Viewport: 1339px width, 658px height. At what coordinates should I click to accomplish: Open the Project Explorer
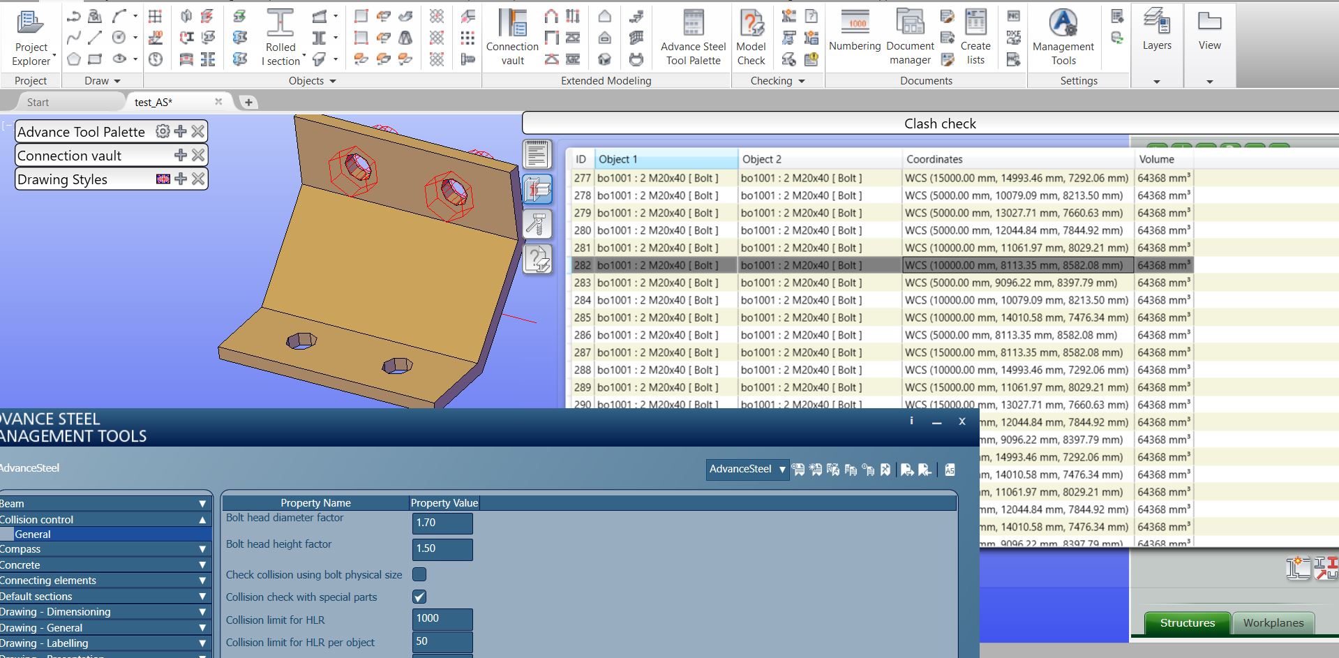[x=31, y=38]
